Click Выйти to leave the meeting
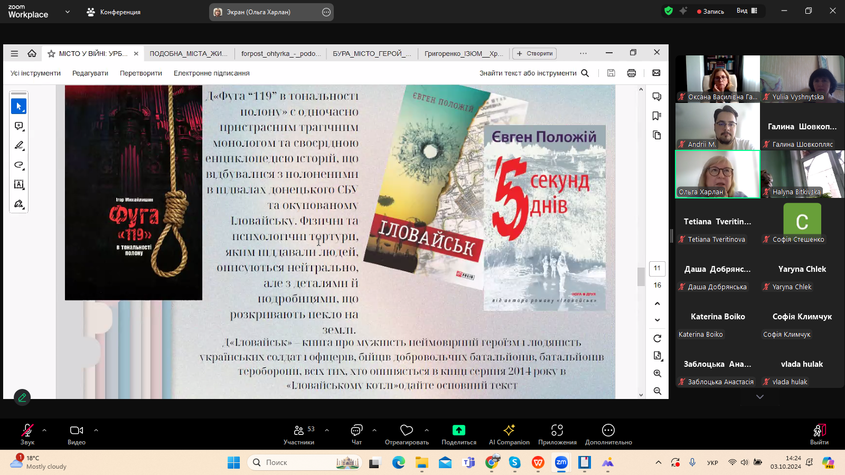The height and width of the screenshot is (475, 845). point(819,434)
